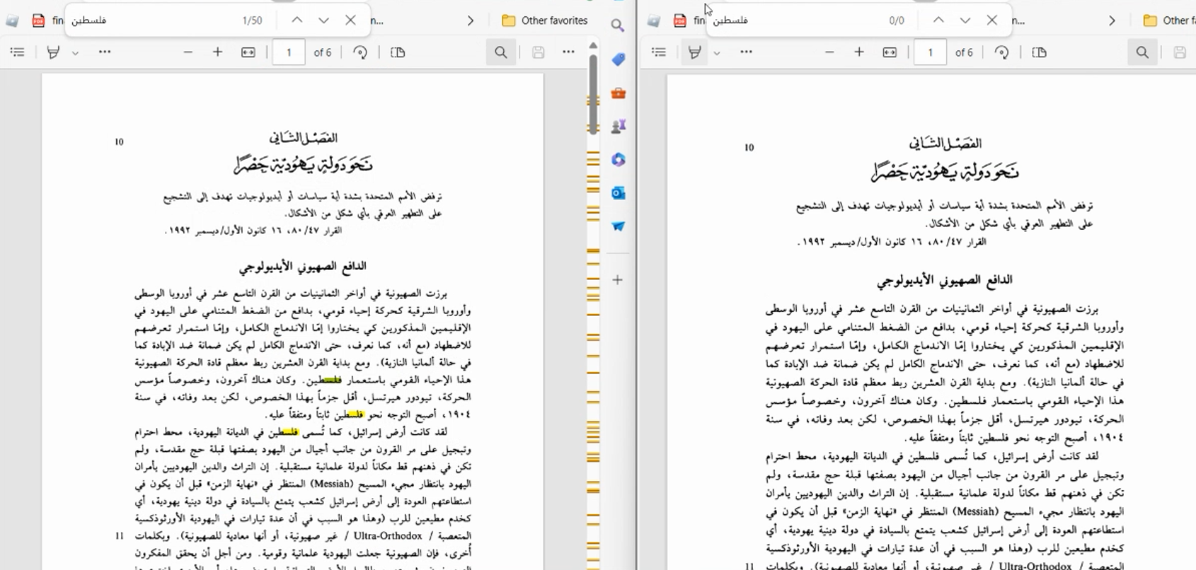Go to previous search result in right find bar

coord(938,21)
